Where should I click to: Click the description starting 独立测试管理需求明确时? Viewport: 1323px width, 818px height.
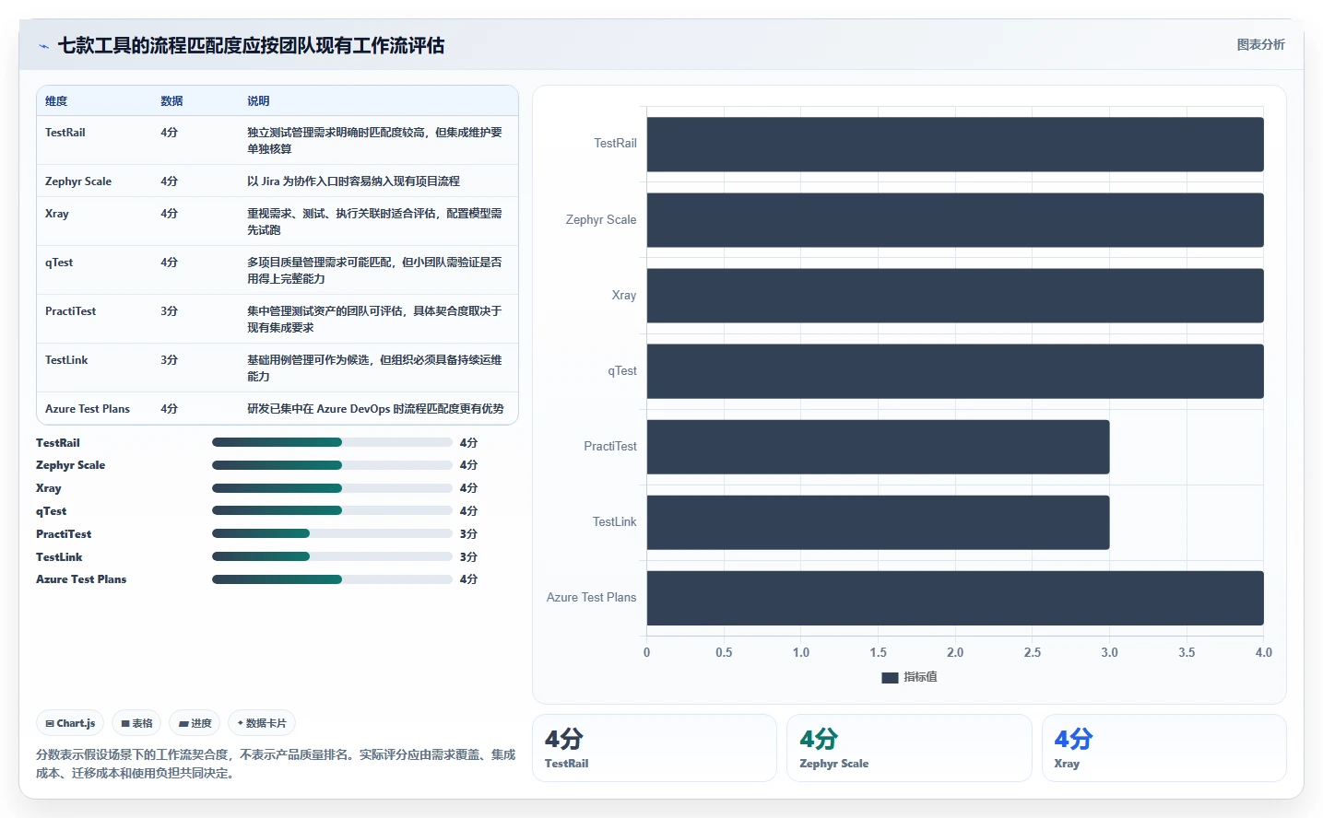(374, 141)
